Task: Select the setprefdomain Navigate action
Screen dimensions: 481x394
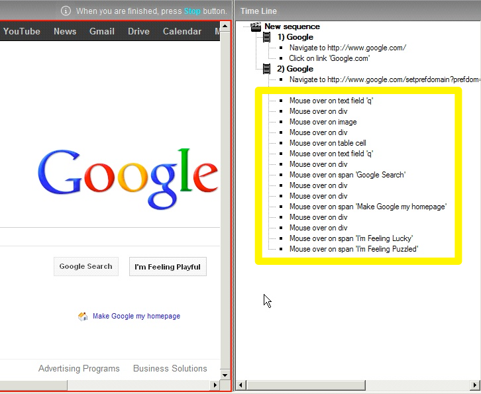Action: click(384, 79)
